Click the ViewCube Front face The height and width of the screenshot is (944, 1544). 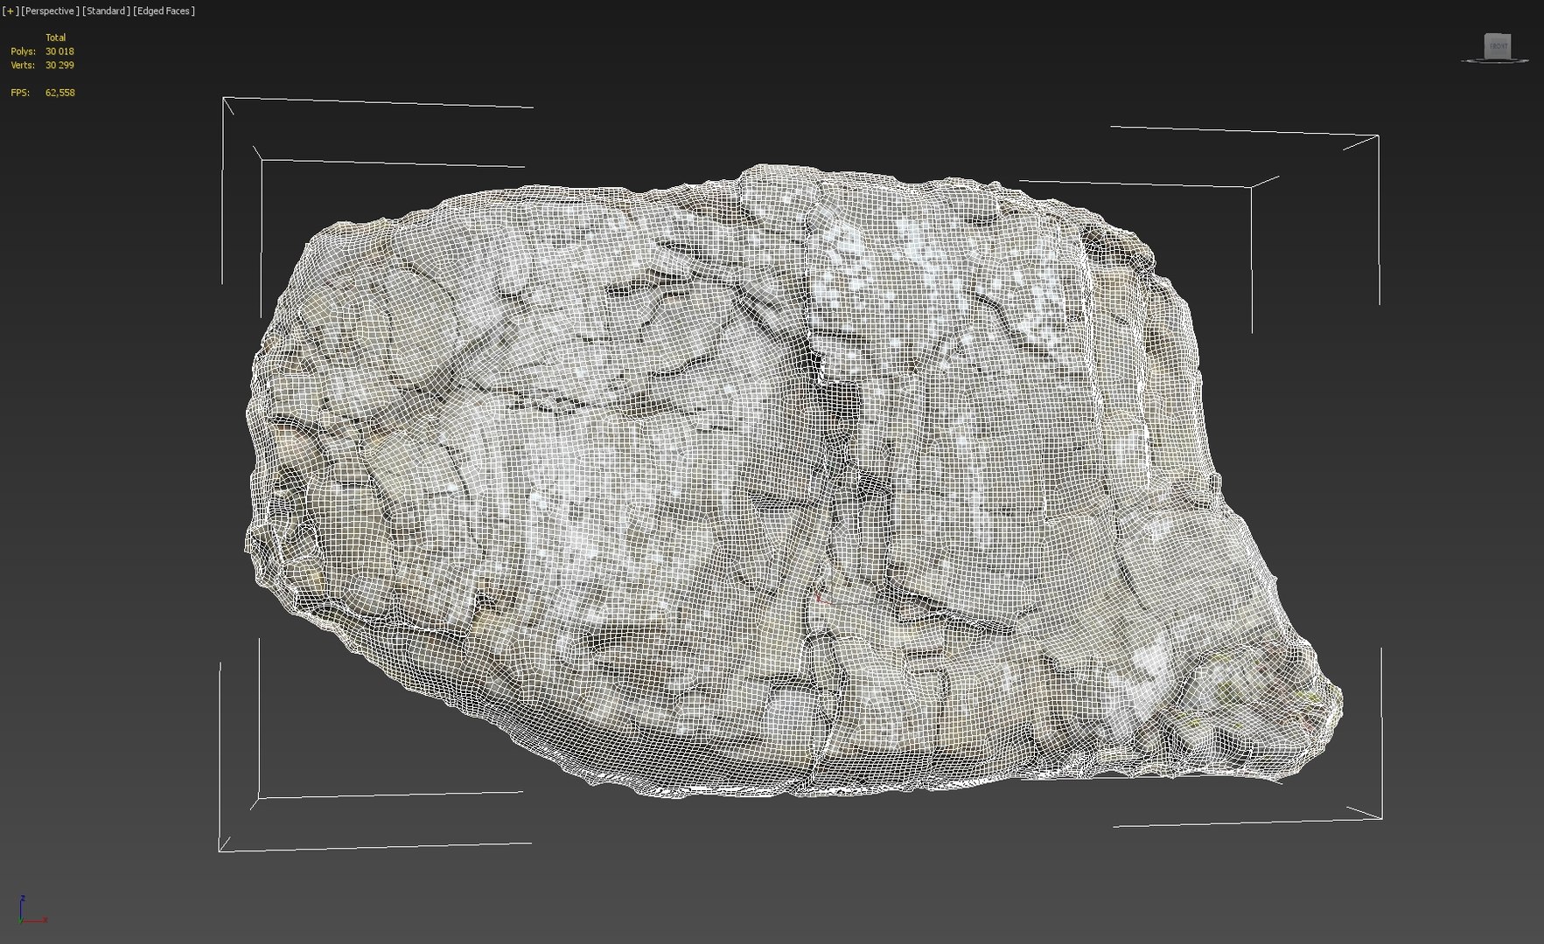pyautogui.click(x=1498, y=46)
